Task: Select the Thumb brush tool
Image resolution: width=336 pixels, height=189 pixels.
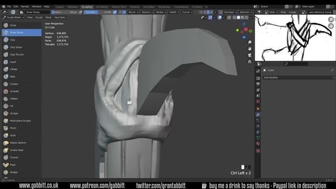Action: tap(21, 157)
